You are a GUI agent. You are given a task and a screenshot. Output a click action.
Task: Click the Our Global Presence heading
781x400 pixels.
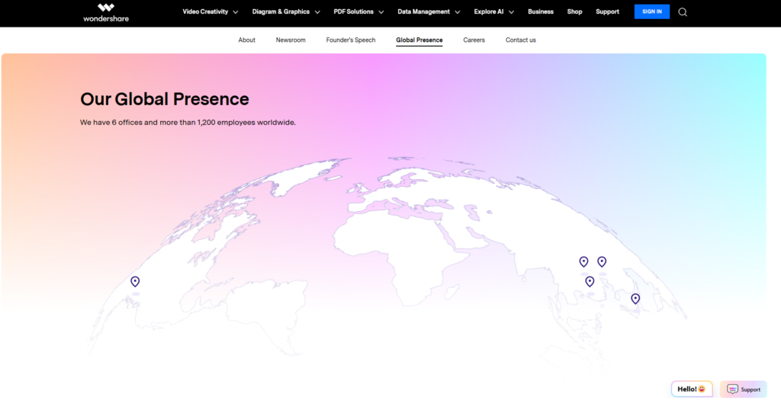pyautogui.click(x=165, y=99)
